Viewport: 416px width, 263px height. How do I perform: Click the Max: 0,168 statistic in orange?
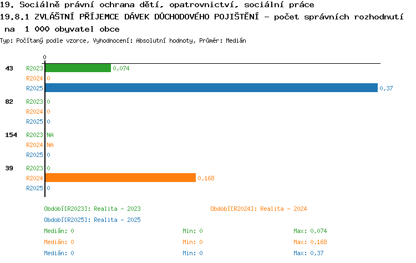pos(310,242)
